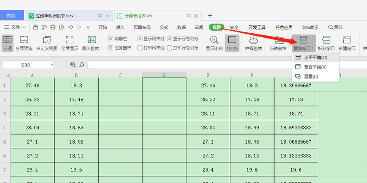Undo the last action
The image size is (367, 183).
coord(71,27)
